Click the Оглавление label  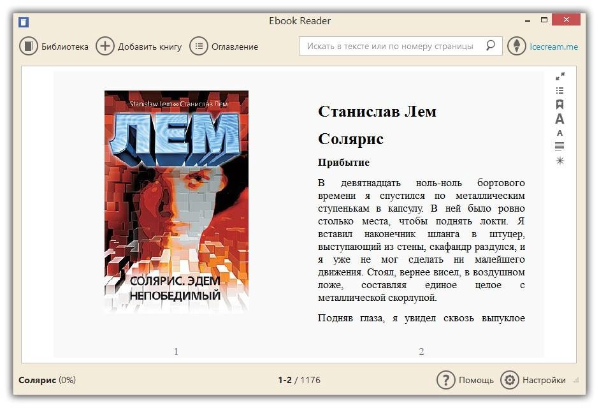coord(235,47)
